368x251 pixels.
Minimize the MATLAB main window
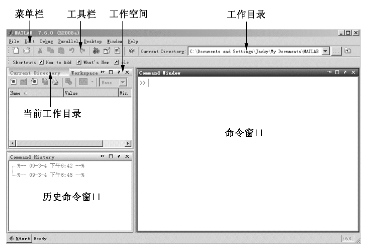(341, 33)
